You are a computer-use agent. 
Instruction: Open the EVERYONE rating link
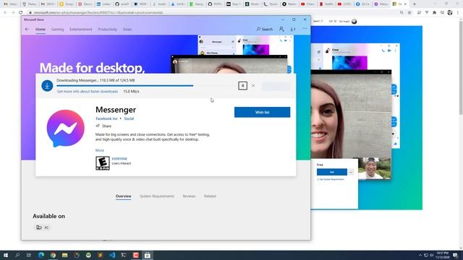coord(119,159)
